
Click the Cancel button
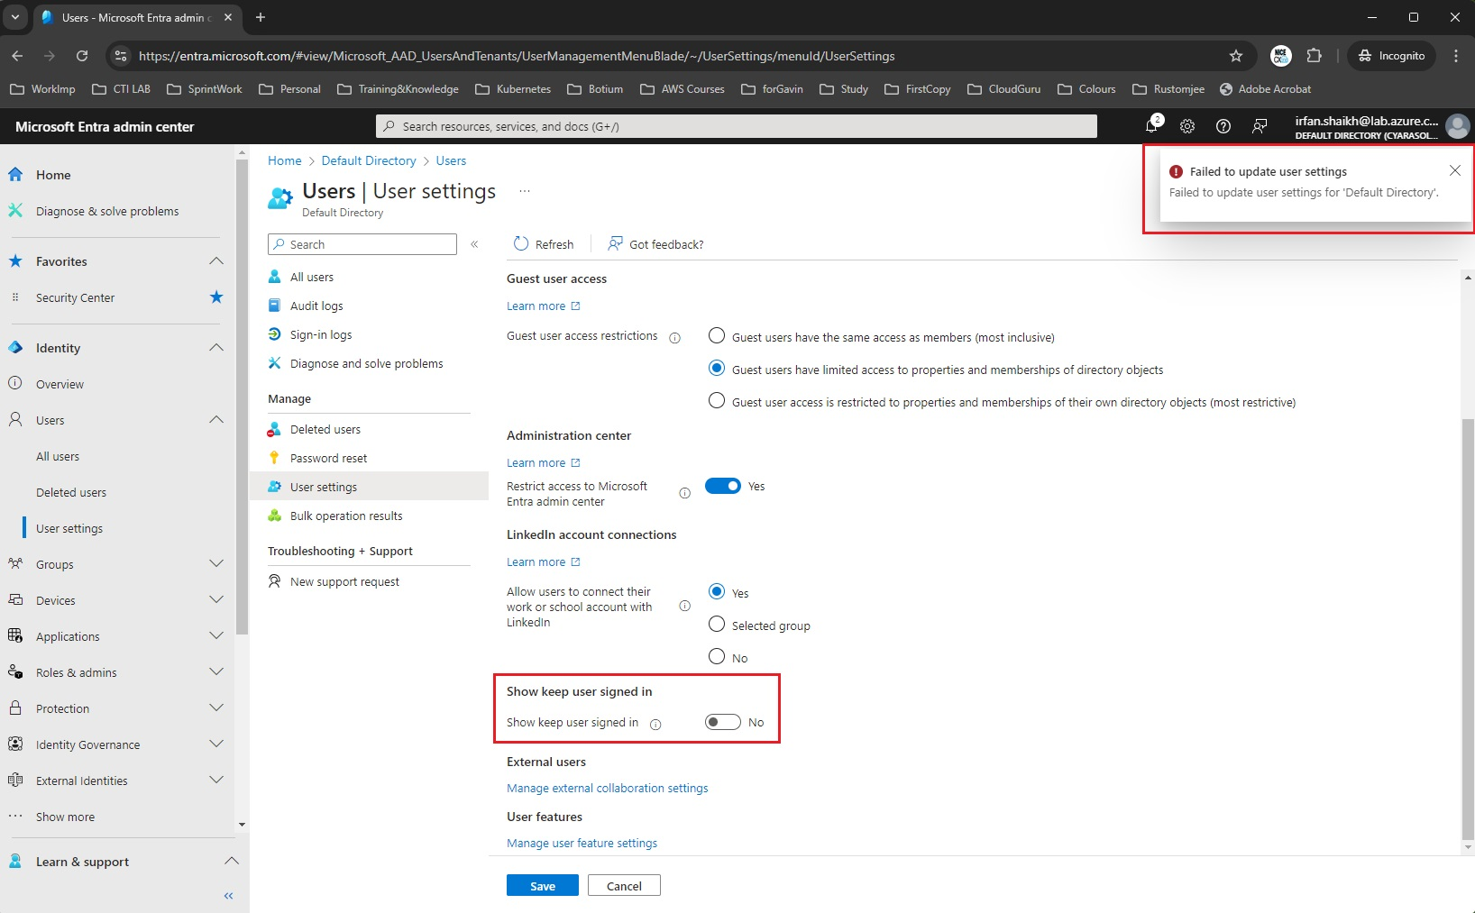[x=624, y=886]
